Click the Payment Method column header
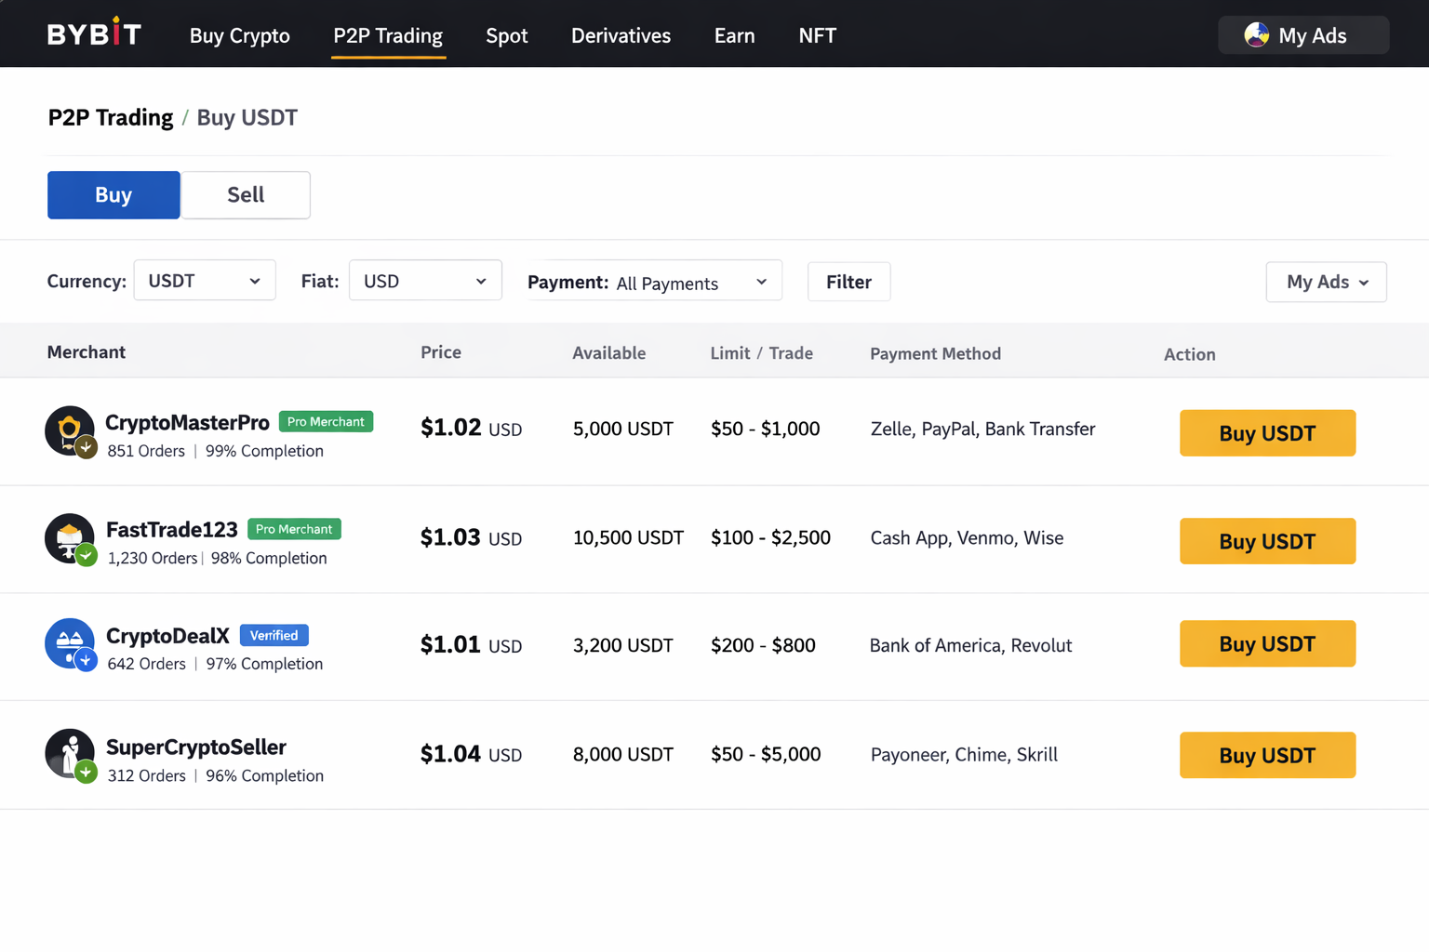 coord(936,353)
